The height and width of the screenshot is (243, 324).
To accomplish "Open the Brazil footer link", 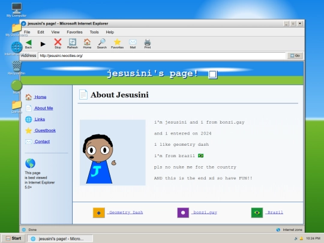I will [x=274, y=212].
